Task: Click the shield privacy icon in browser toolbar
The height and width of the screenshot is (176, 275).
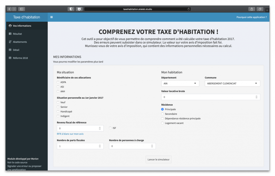Action: [x=70, y=9]
